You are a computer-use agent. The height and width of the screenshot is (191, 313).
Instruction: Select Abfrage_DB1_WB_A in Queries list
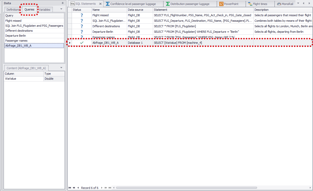34,46
